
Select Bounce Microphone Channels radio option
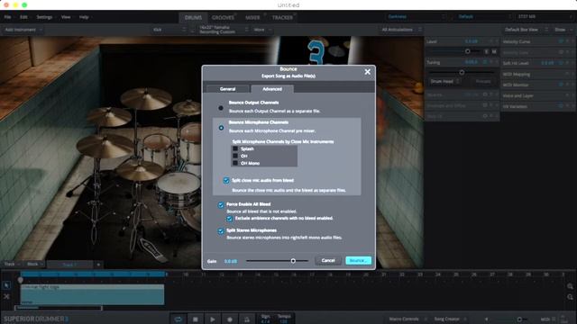click(221, 128)
